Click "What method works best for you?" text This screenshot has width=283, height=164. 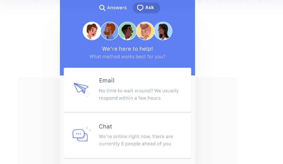(127, 57)
